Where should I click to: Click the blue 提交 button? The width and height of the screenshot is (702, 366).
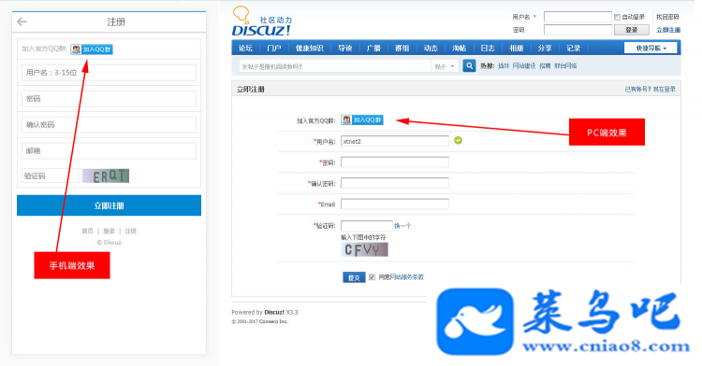(x=354, y=277)
